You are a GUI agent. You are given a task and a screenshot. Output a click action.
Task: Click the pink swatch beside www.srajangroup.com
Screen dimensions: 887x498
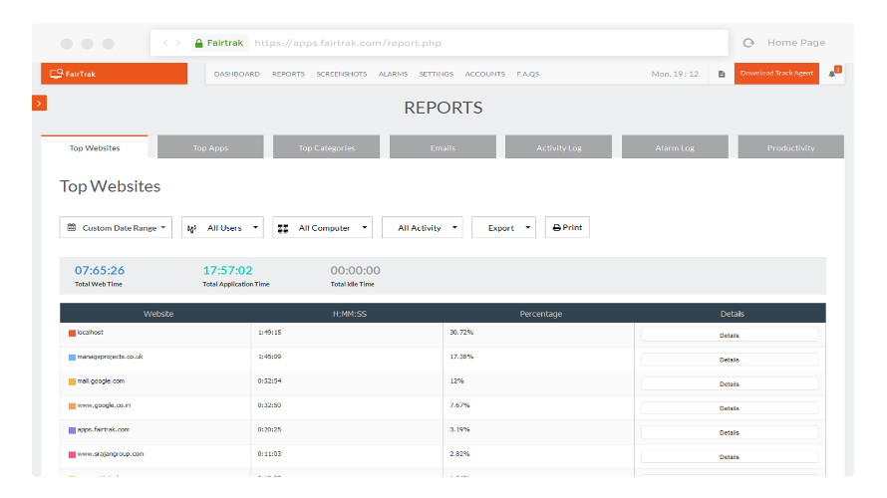72,454
